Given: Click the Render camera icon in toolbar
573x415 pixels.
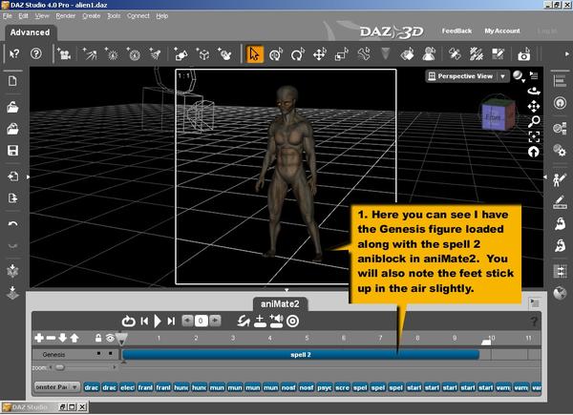Looking at the screenshot, I should [x=523, y=54].
